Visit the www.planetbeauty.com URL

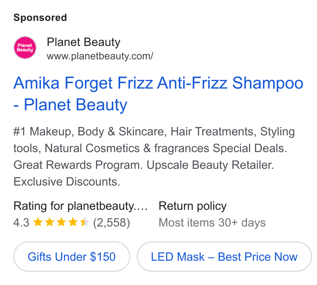click(100, 56)
